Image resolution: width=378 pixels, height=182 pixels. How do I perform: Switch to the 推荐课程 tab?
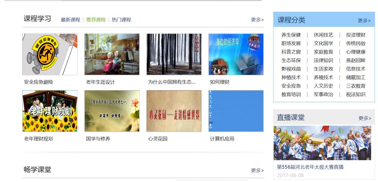click(96, 20)
